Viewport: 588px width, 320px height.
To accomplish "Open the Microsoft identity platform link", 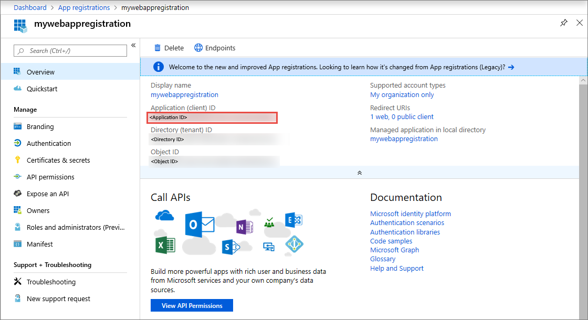I will point(411,214).
